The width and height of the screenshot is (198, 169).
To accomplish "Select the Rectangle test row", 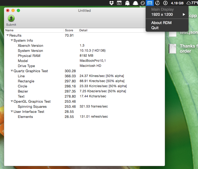I will pyautogui.click(x=84, y=81).
